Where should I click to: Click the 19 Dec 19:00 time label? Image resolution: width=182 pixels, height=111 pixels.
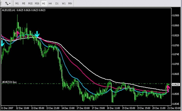click(144, 108)
